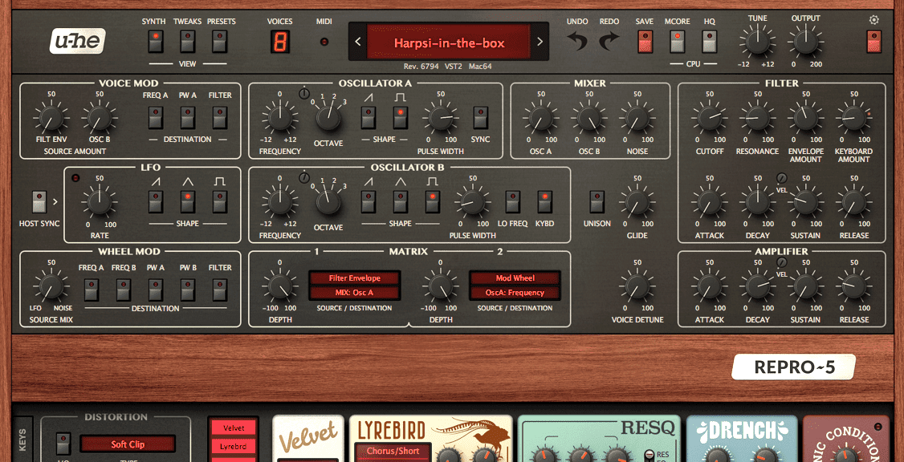Toggle the MCORE CPU switch
The width and height of the screenshot is (904, 462).
tap(677, 42)
